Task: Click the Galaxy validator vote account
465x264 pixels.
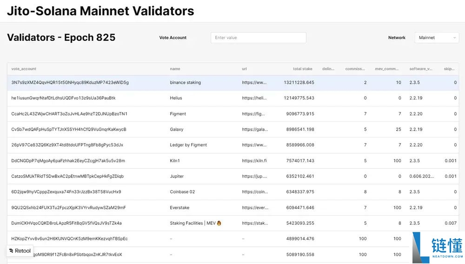Action: pyautogui.click(x=69, y=130)
